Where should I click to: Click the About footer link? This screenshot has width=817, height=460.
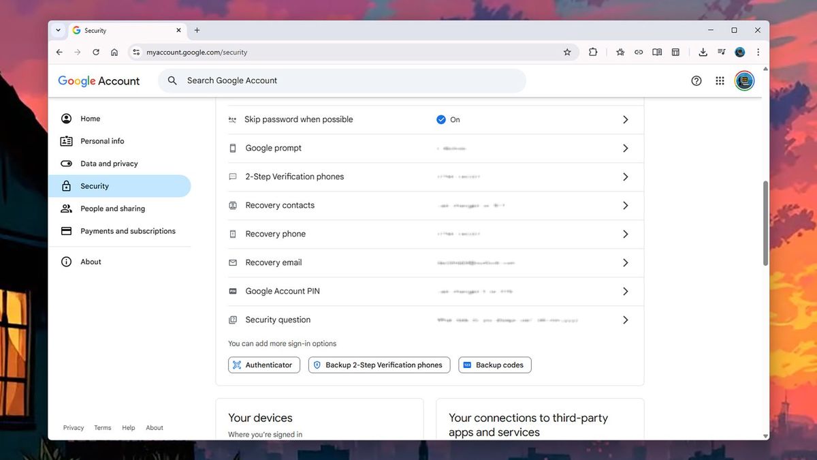[x=155, y=428]
